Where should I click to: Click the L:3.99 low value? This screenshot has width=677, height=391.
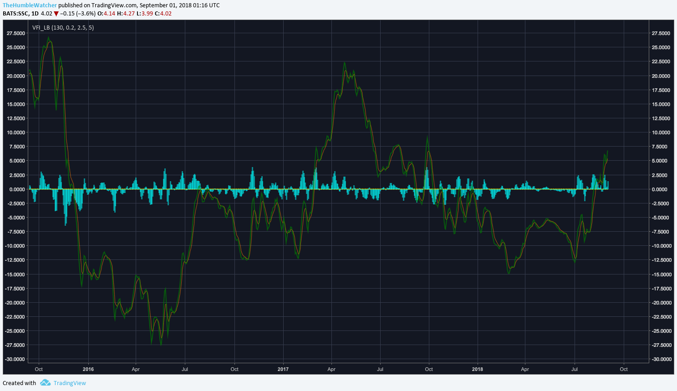(x=145, y=14)
